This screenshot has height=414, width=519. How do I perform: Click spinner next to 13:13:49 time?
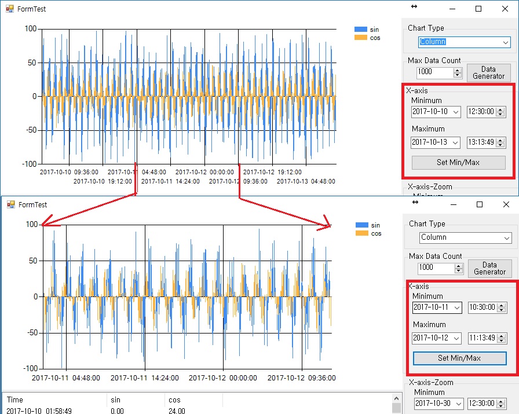click(500, 142)
